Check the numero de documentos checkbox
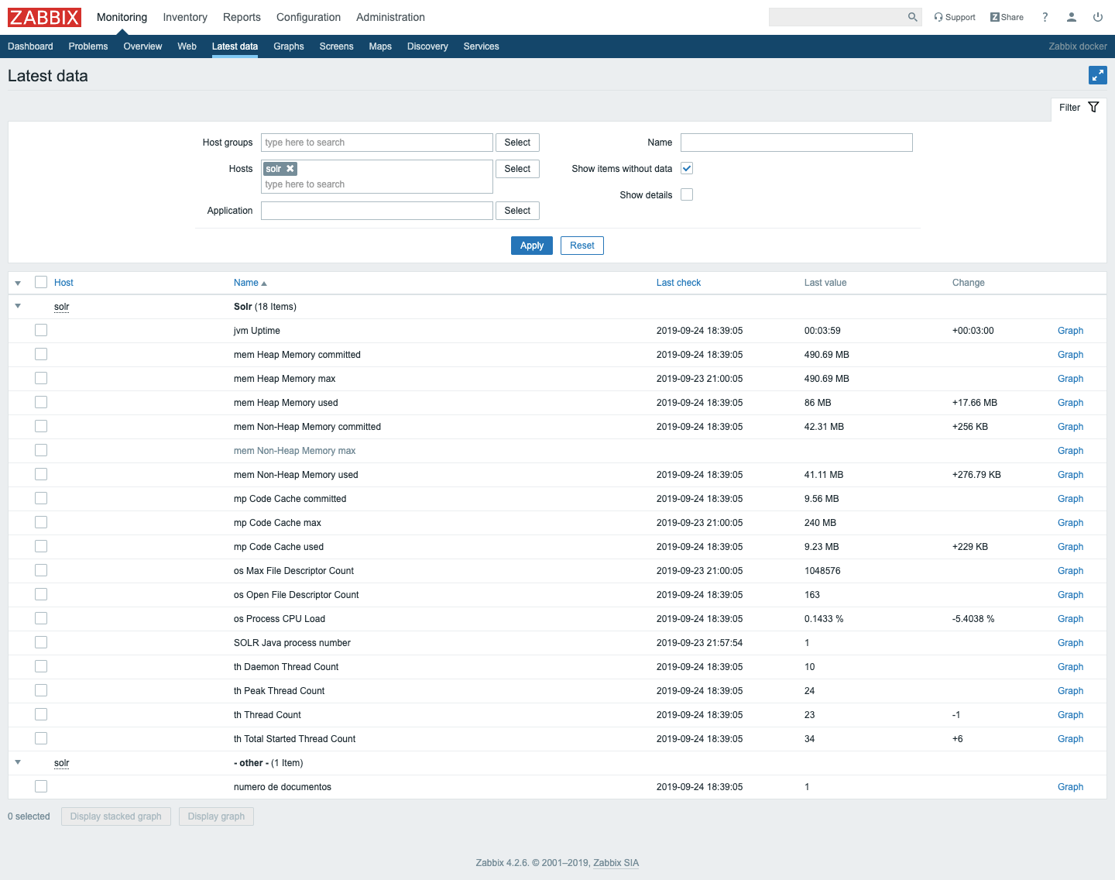1115x880 pixels. point(41,786)
